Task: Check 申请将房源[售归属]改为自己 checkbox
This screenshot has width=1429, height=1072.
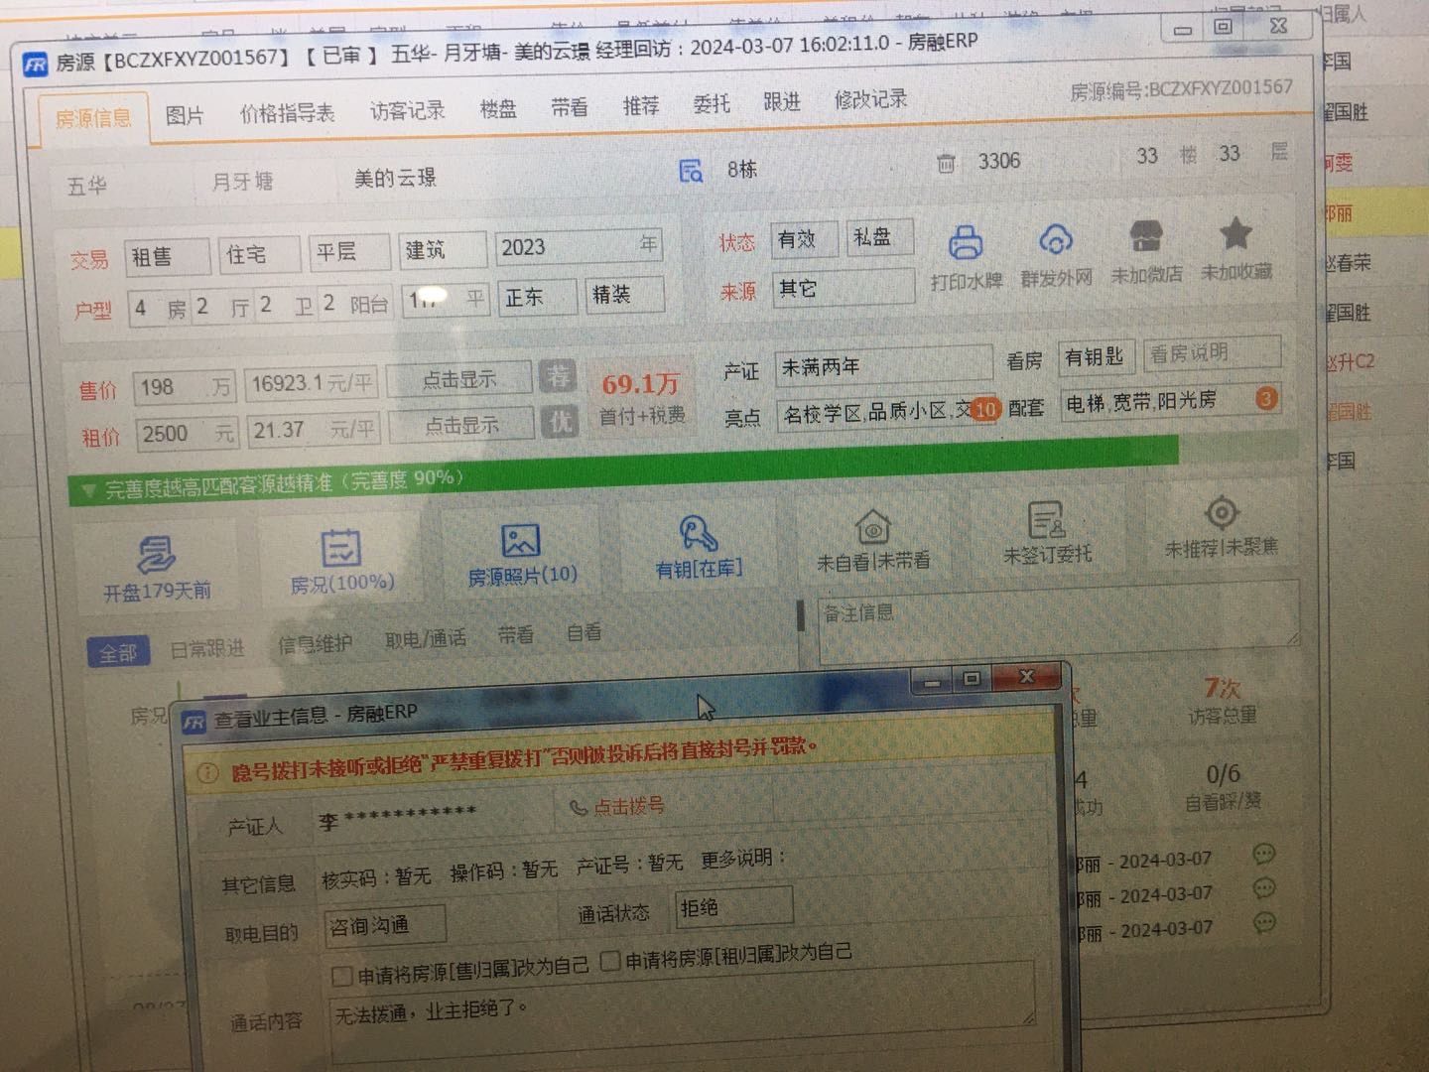Action: (341, 977)
